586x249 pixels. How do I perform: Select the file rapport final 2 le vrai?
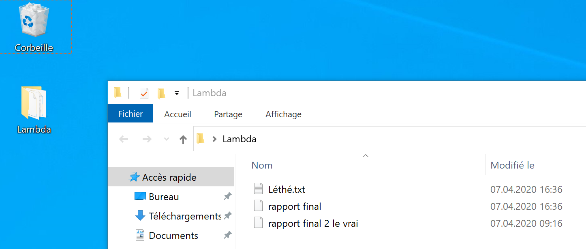point(313,224)
